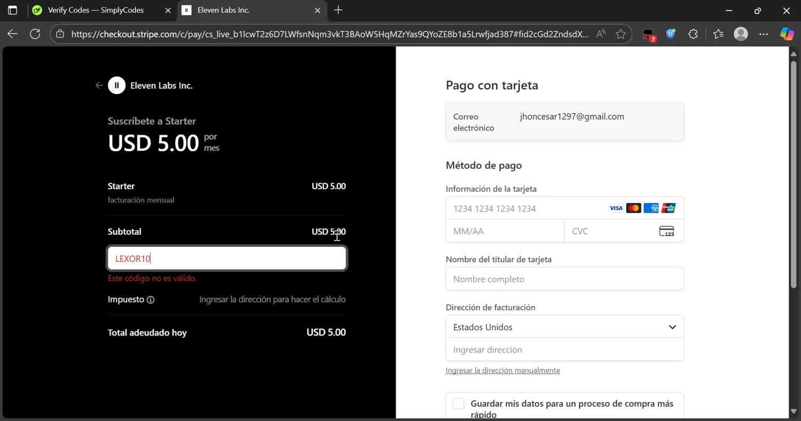Image resolution: width=801 pixels, height=421 pixels.
Task: Click the Nombre completo cardholder field
Action: (565, 279)
